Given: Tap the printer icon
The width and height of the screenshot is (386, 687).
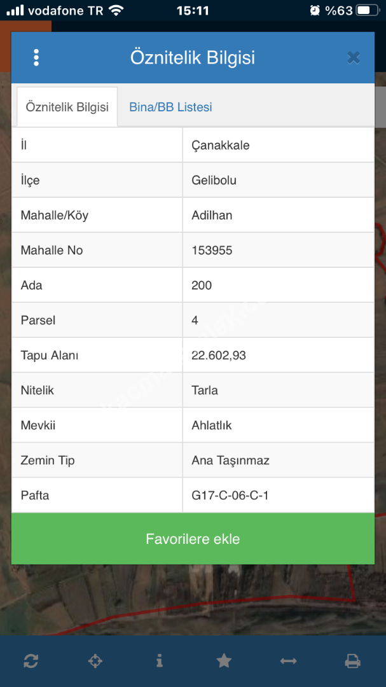Looking at the screenshot, I should [x=352, y=661].
